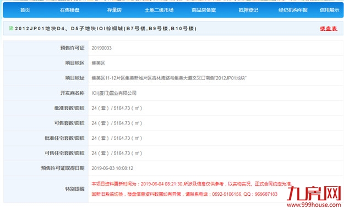Select the value beside 可售套数/面积
This screenshot has width=344, height=210.
[117, 123]
